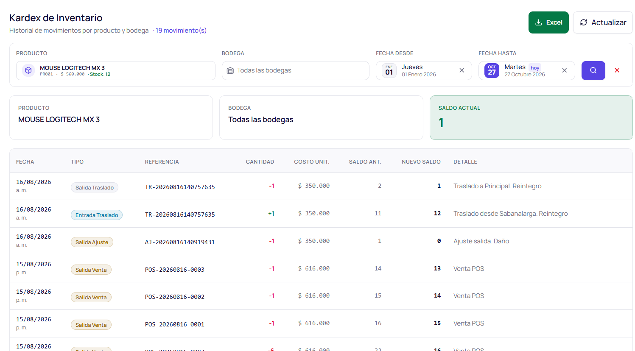Clear the Fecha Hasta date
This screenshot has width=635, height=351.
565,70
